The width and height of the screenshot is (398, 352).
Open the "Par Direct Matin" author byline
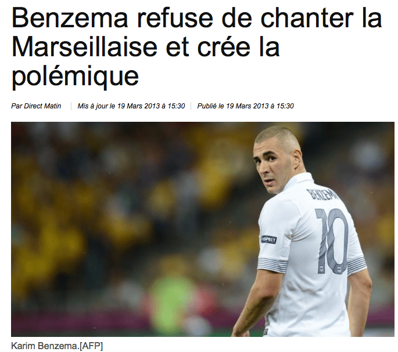(36, 106)
